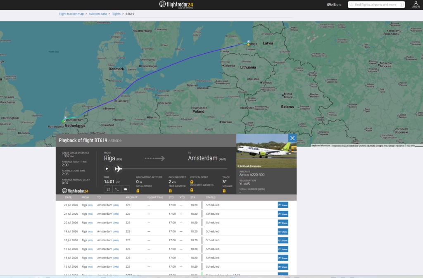Click the true airspeed lock icon
This screenshot has width=423, height=278.
click(170, 191)
